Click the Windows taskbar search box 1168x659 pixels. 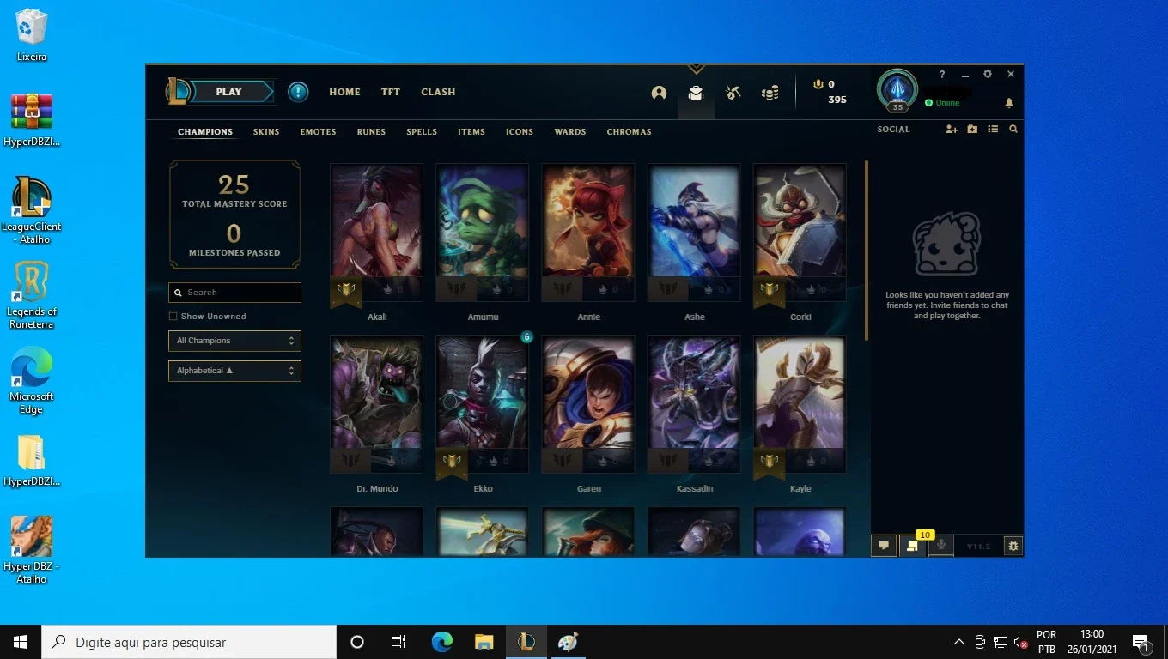189,642
